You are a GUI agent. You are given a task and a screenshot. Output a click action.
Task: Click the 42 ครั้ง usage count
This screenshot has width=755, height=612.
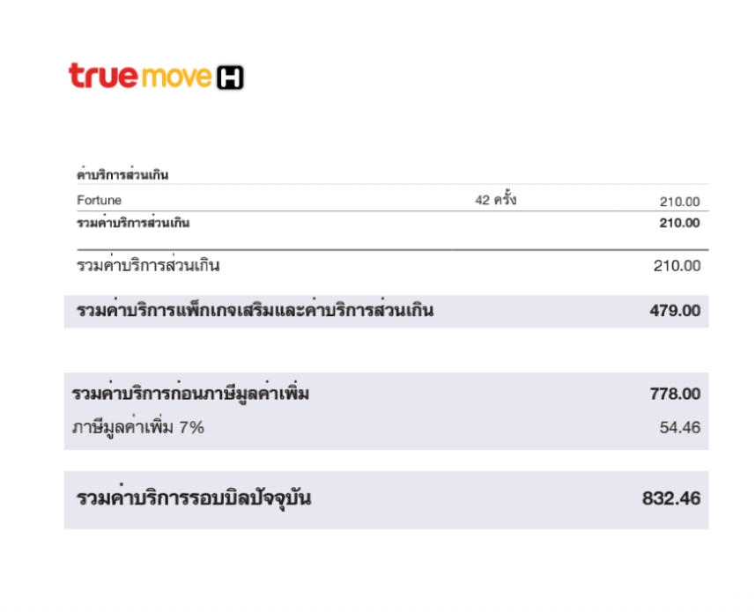(496, 200)
